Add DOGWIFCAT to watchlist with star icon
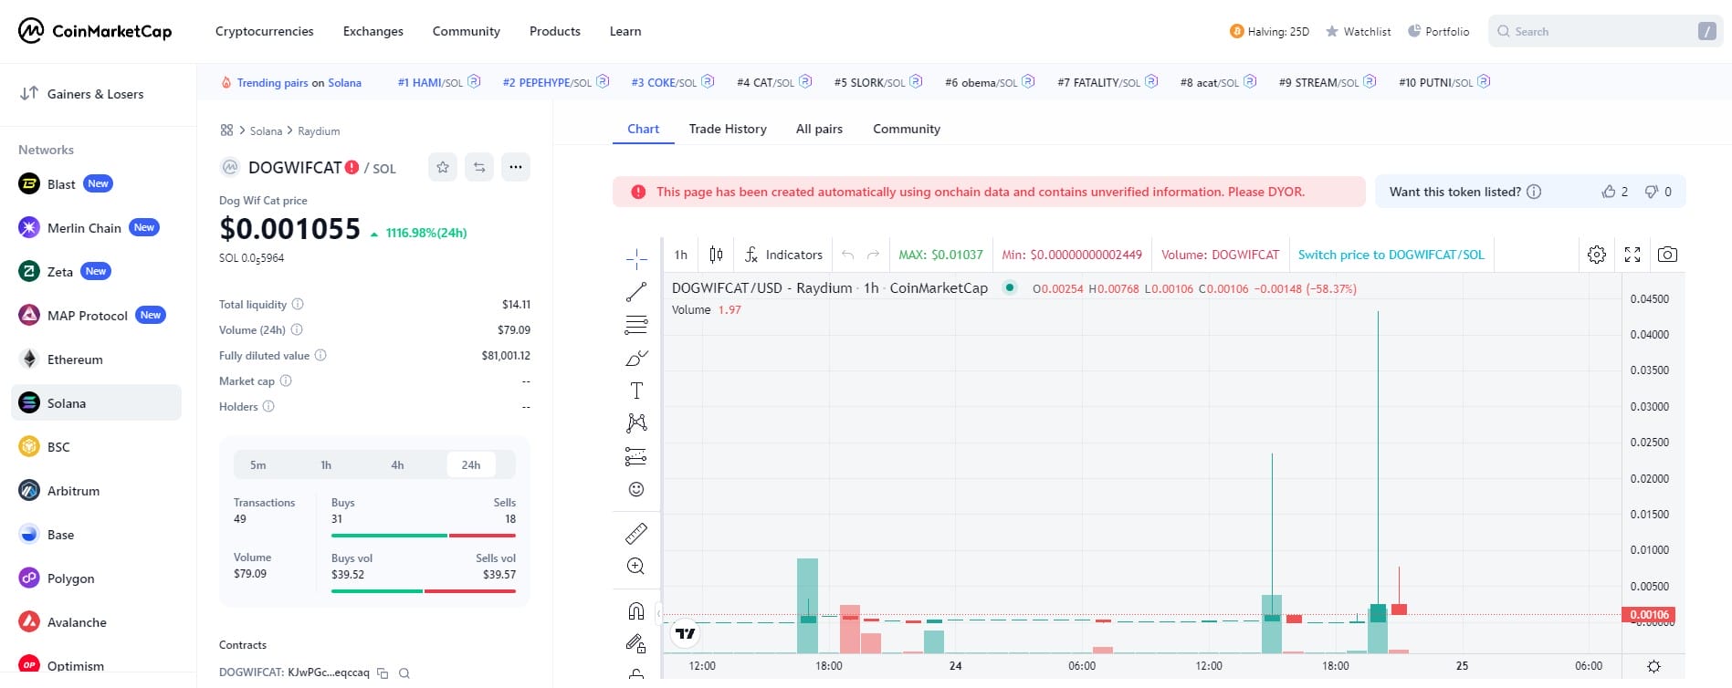Image resolution: width=1732 pixels, height=688 pixels. [x=443, y=167]
